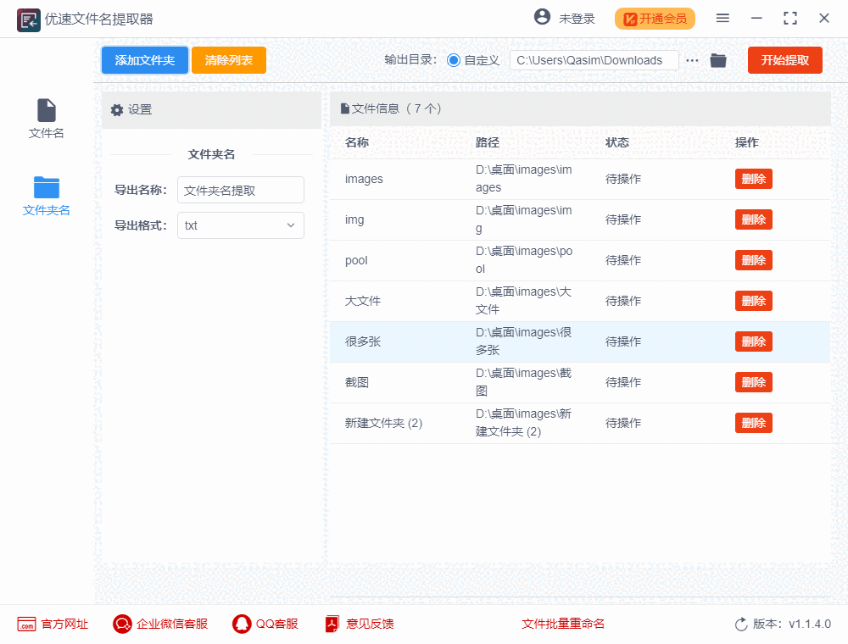848x644 pixels.
Task: Click 添加文件夹 to add folders
Action: 144,60
